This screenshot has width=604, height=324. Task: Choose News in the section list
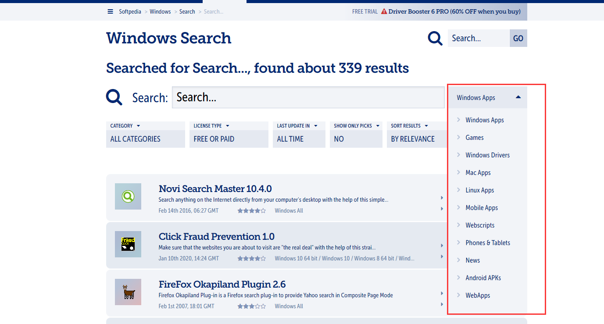[x=473, y=260]
